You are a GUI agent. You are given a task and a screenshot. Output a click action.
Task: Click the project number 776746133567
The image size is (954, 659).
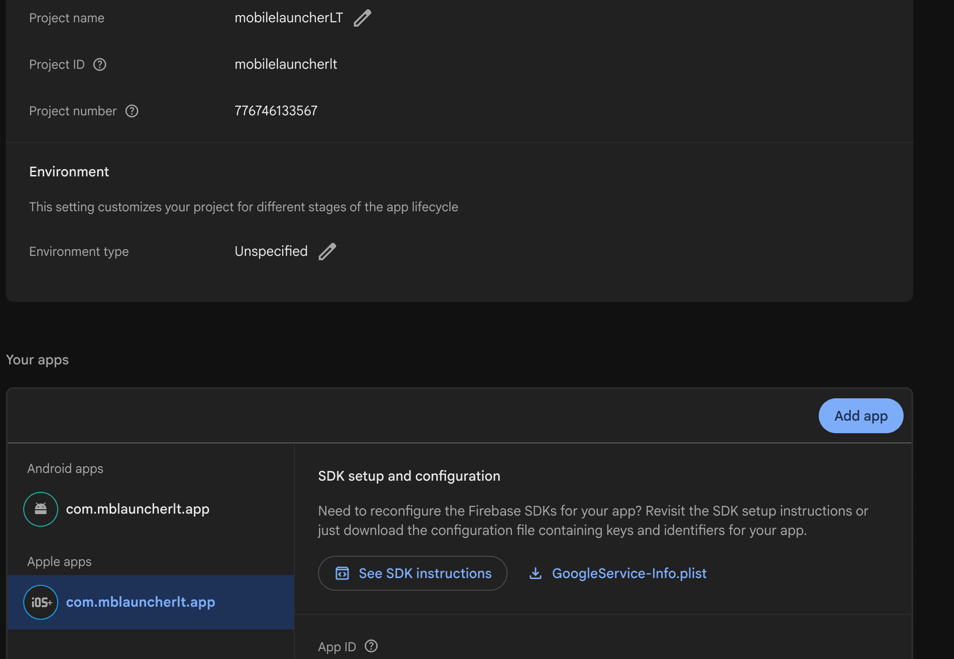pos(276,111)
